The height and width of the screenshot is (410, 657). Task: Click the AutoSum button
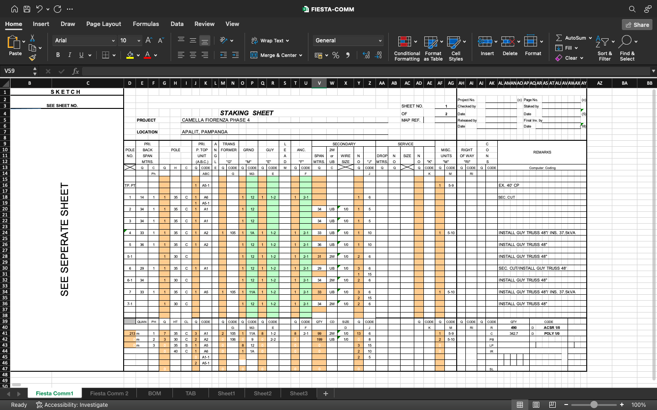click(570, 38)
